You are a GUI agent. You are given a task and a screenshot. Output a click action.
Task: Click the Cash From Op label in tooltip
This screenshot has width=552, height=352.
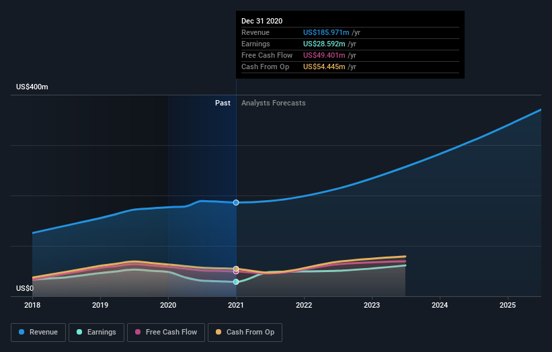click(x=265, y=67)
